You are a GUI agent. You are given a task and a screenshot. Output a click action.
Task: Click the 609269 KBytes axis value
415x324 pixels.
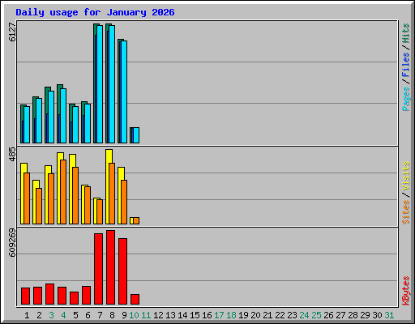(x=12, y=242)
